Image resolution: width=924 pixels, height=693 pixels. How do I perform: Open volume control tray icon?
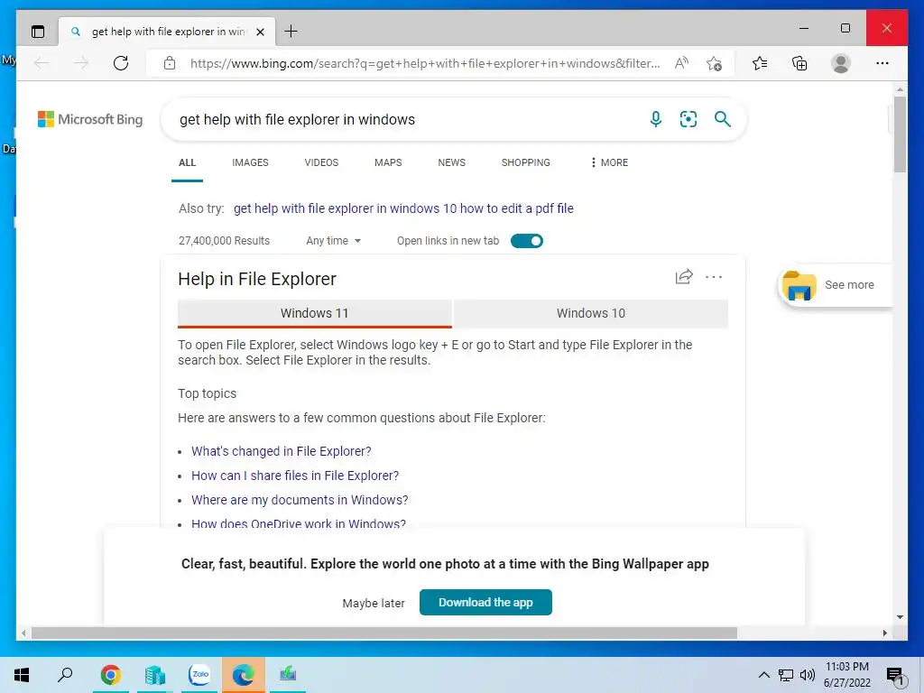click(807, 675)
